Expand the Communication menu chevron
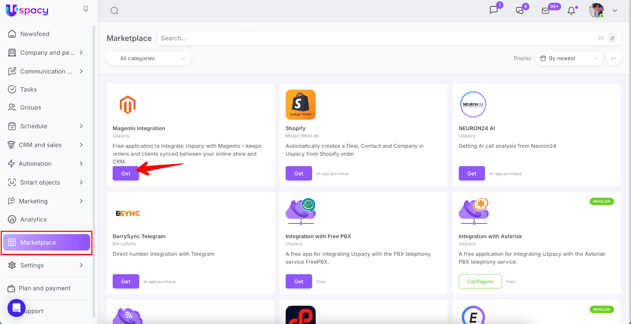 tap(81, 71)
